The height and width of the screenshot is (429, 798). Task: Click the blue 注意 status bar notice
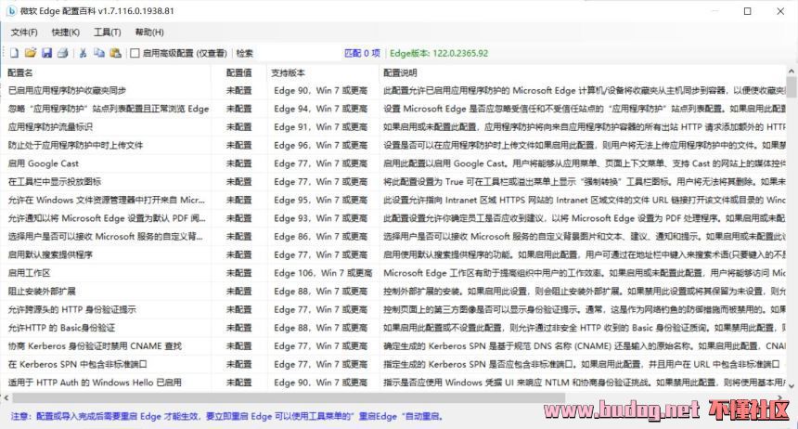tap(226, 416)
